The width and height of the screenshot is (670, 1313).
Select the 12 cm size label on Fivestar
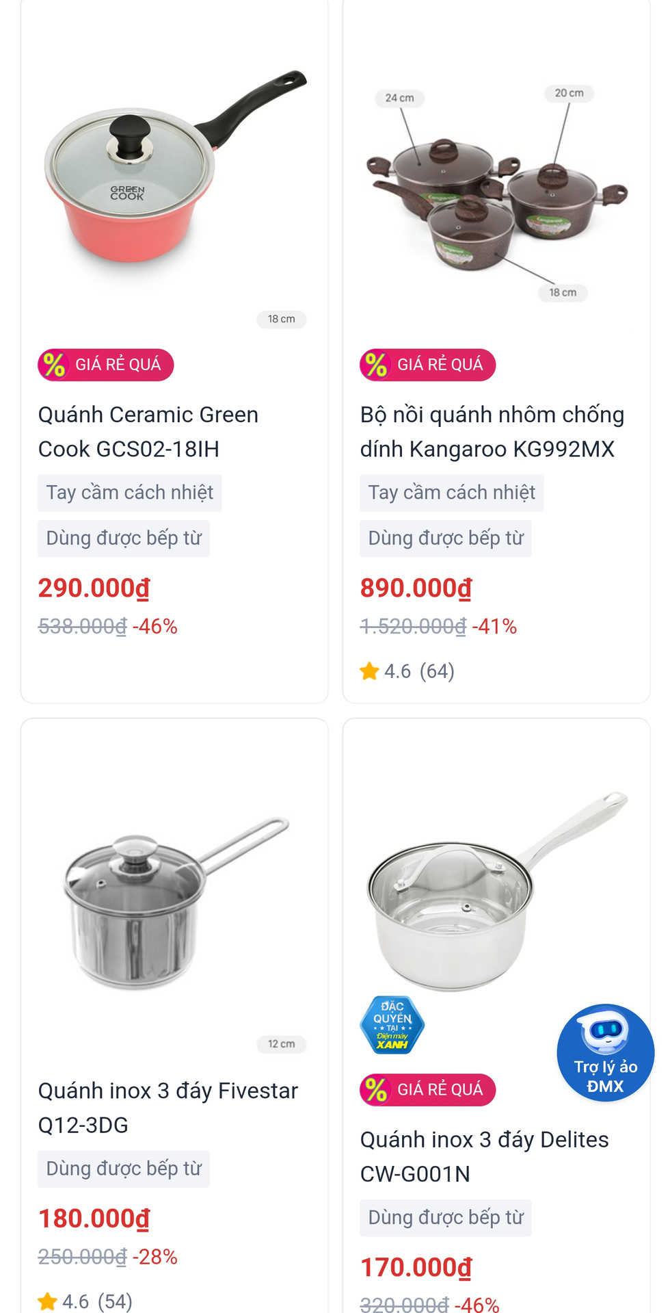click(x=281, y=1044)
